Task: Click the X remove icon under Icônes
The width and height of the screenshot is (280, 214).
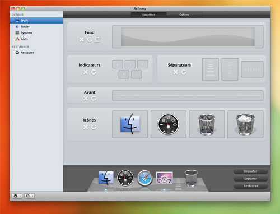Action: click(86, 127)
